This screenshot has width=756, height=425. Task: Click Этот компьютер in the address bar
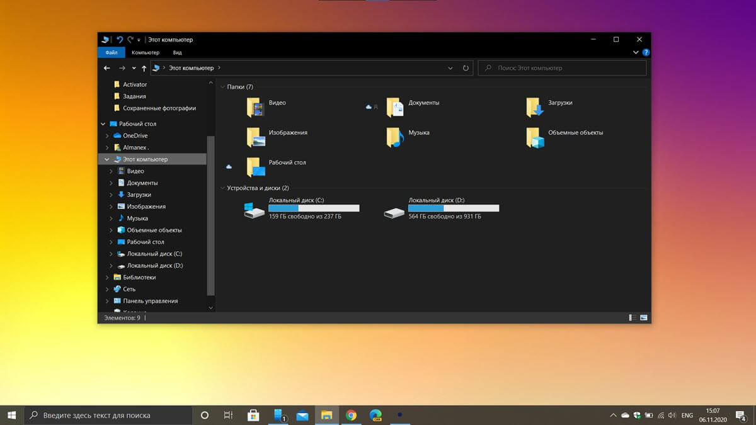pos(191,68)
